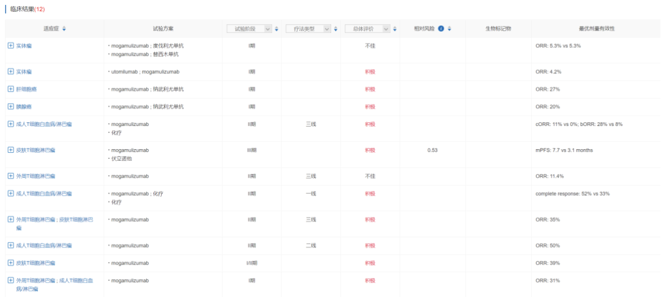Expand the 外周T细胞淋巴瘤；成人T细胞白血病 row with ORR 31%
Screen dimensions: 666x297
[11, 280]
